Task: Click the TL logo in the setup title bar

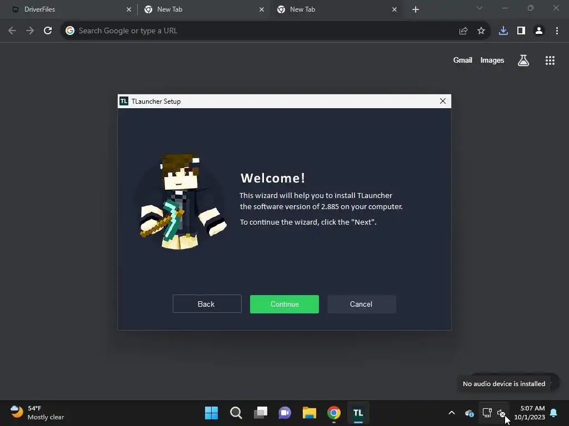Action: [x=124, y=101]
